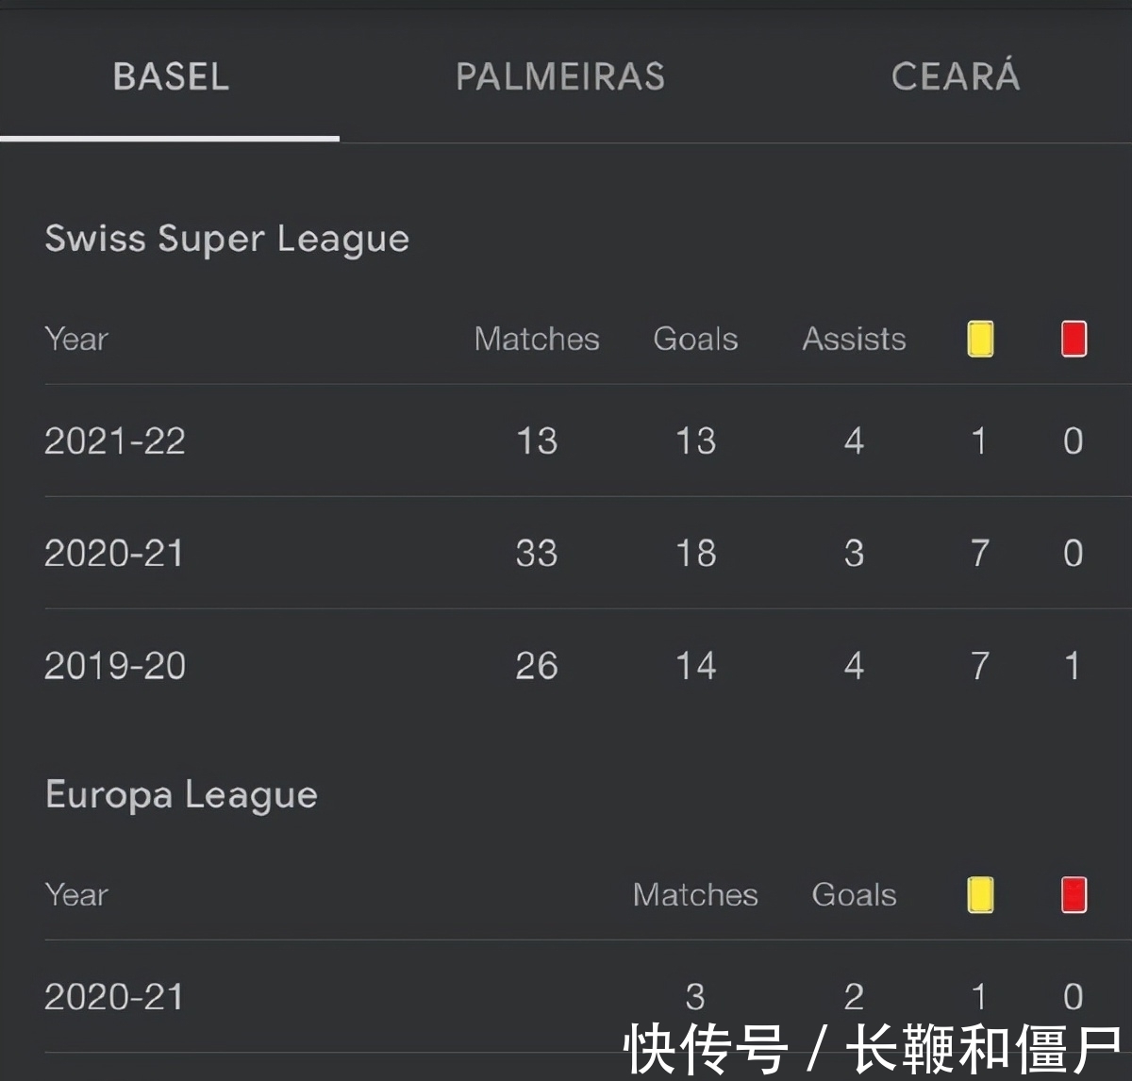The image size is (1132, 1081).
Task: Click red card icon in Swiss Super League header
Action: [1074, 339]
